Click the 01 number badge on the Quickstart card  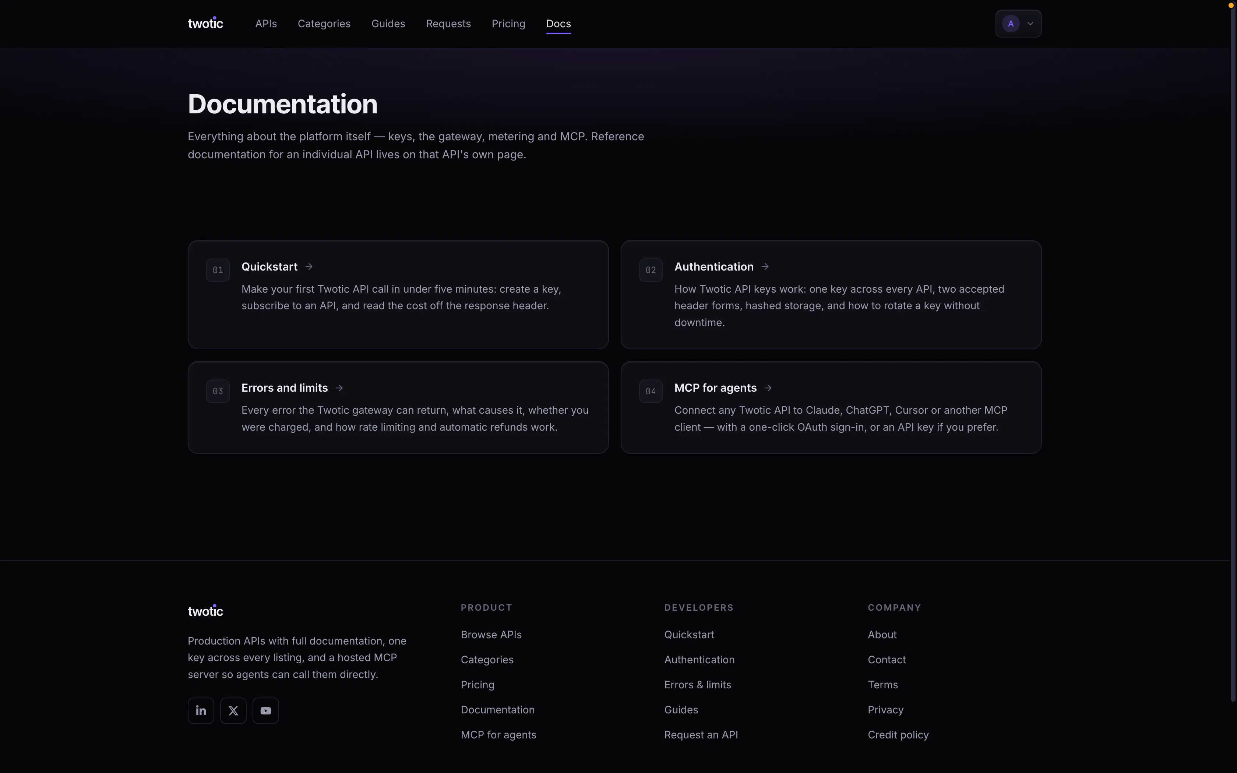[x=218, y=270]
